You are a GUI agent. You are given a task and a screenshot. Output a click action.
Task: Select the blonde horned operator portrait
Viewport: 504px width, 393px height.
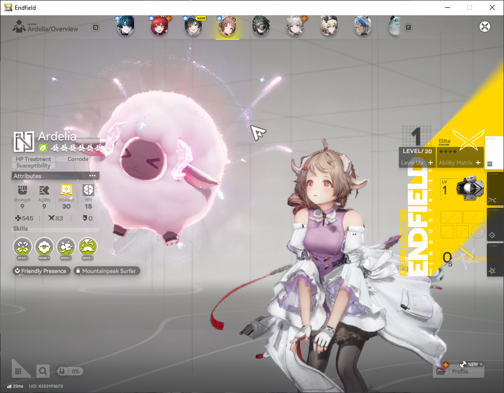pyautogui.click(x=329, y=26)
